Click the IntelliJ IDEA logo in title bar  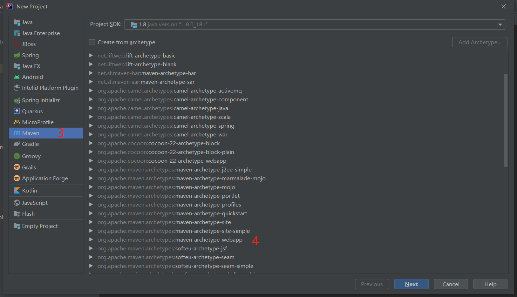pos(9,6)
